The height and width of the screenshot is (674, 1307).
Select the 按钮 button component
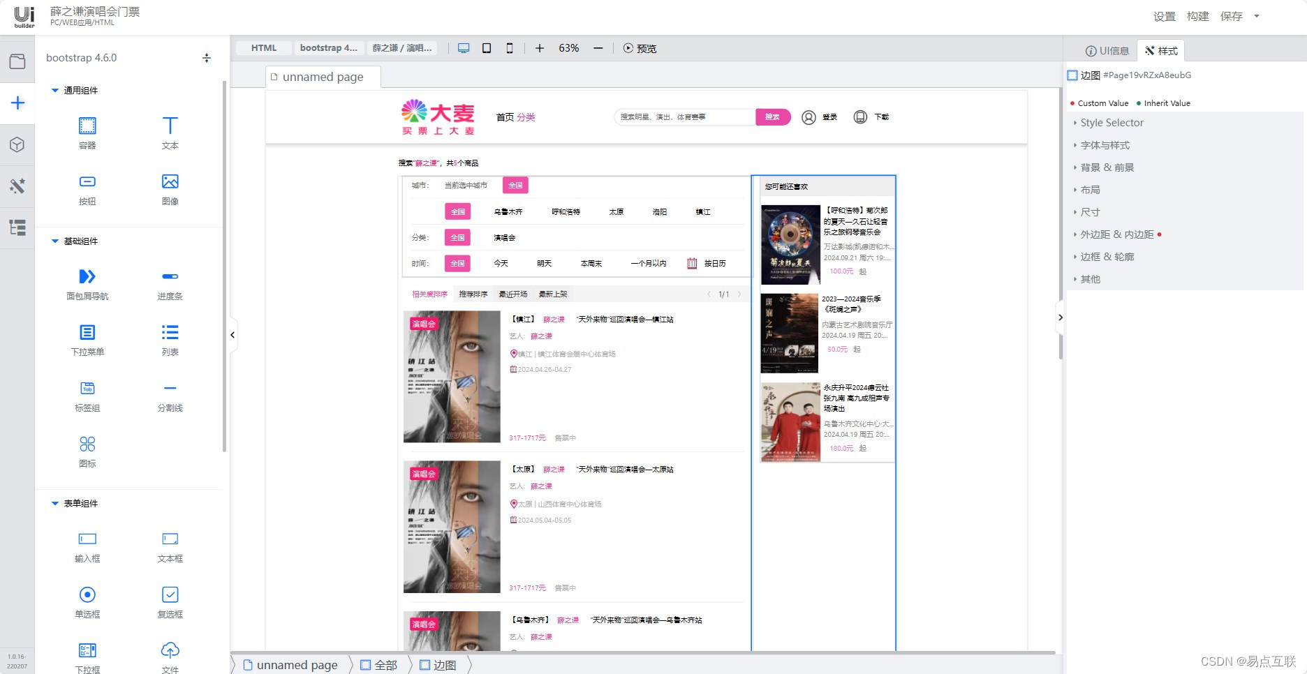87,189
